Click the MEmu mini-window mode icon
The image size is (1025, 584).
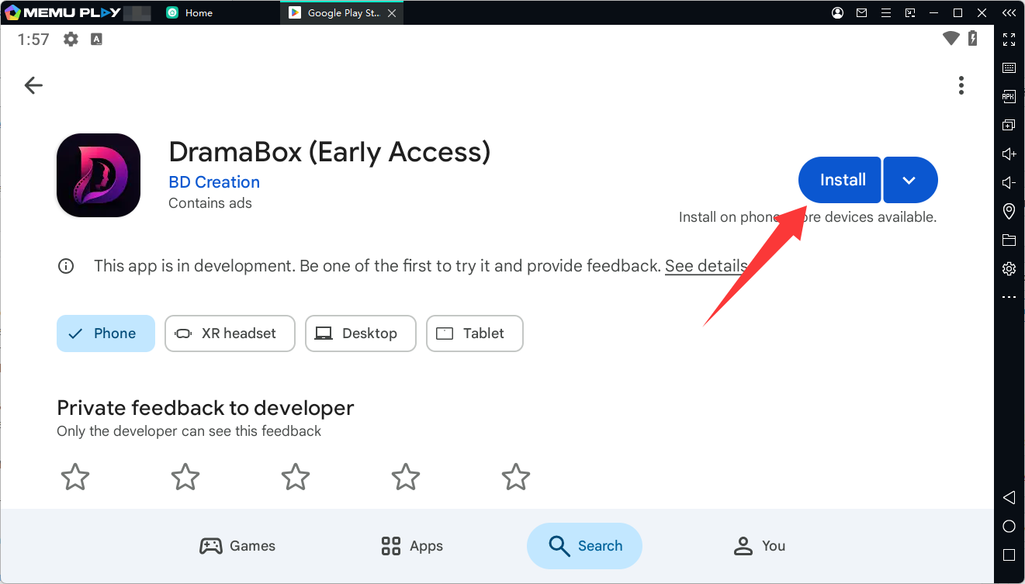coord(910,13)
